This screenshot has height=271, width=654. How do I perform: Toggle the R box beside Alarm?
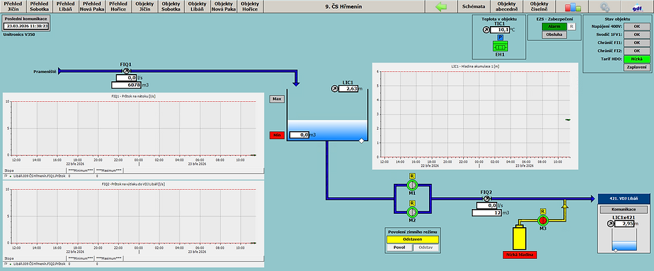coord(572,26)
